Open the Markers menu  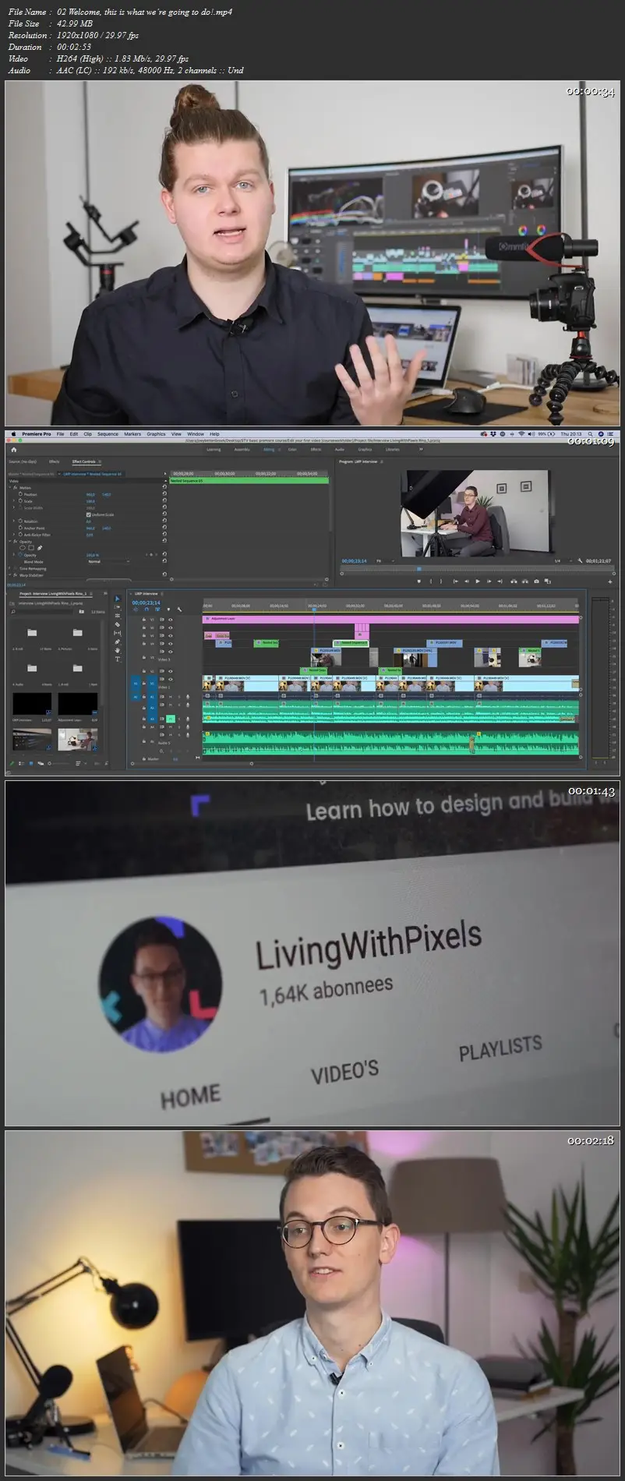[132, 434]
